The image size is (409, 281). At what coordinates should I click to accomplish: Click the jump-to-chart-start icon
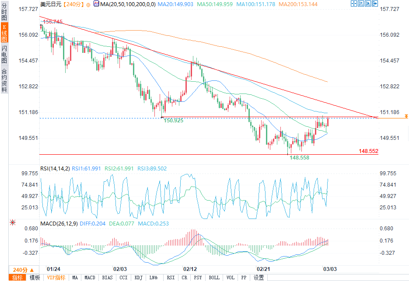(x=361, y=3)
